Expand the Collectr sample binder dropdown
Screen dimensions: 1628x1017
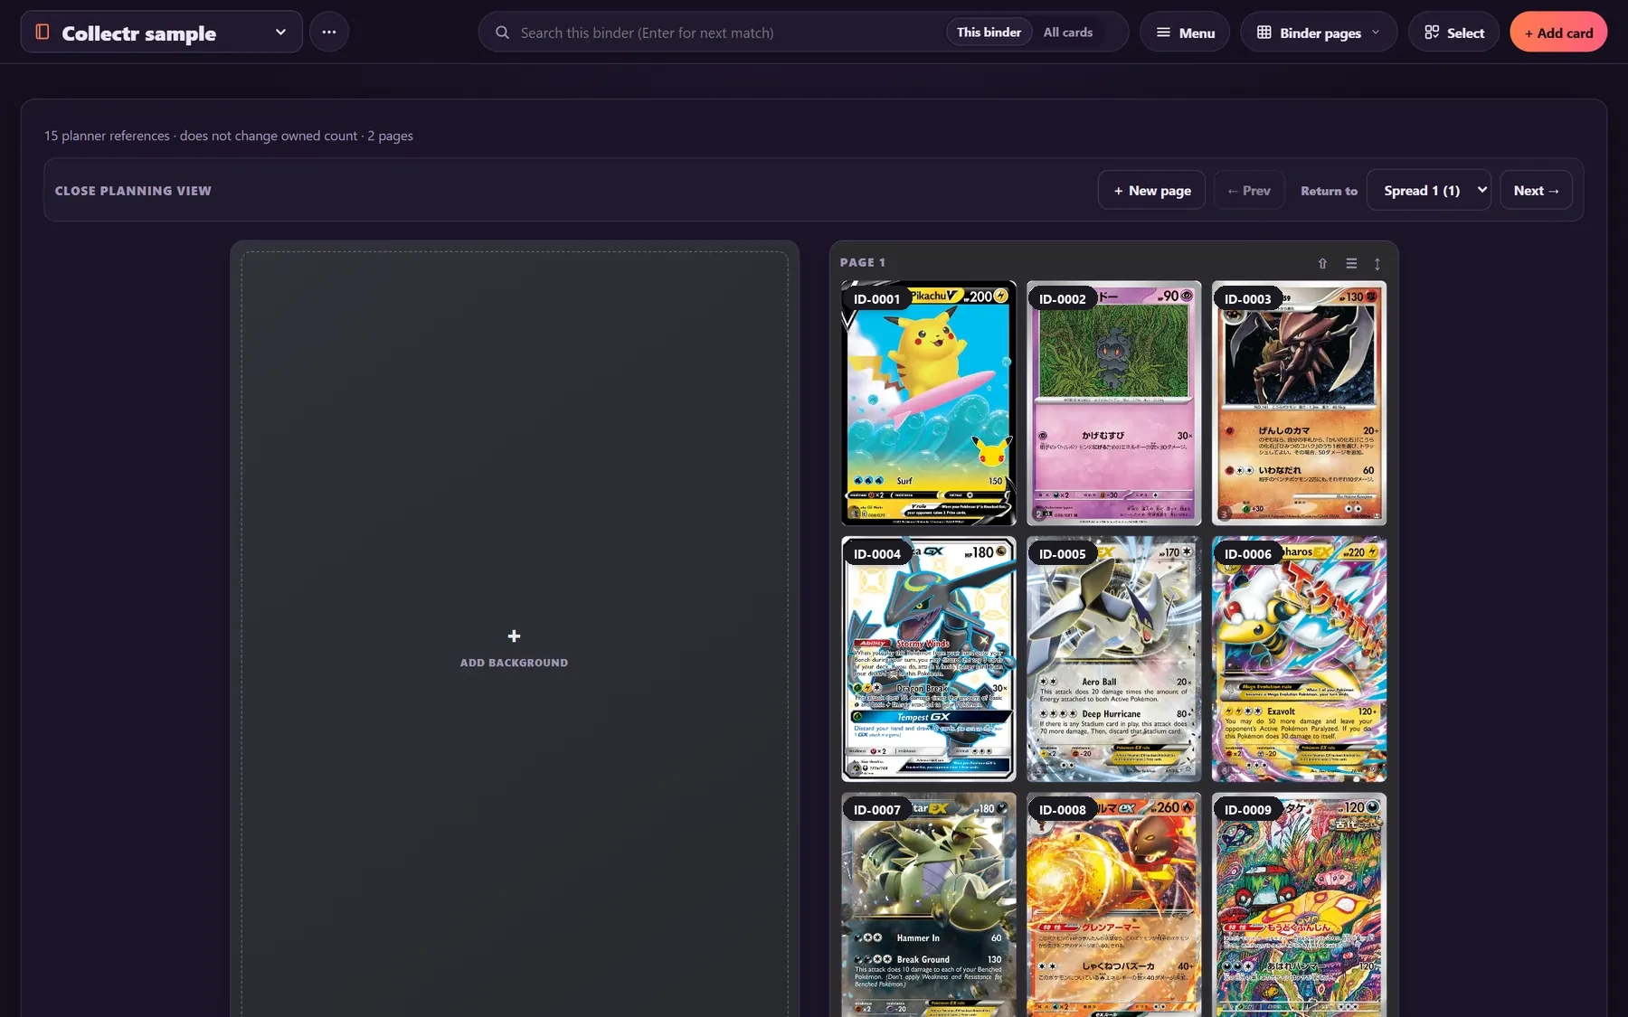point(280,32)
